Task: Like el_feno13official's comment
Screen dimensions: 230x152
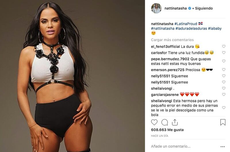Action: tap(224, 46)
